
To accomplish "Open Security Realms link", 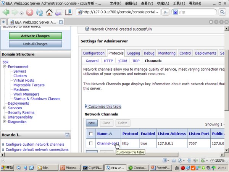I will tap(21, 112).
